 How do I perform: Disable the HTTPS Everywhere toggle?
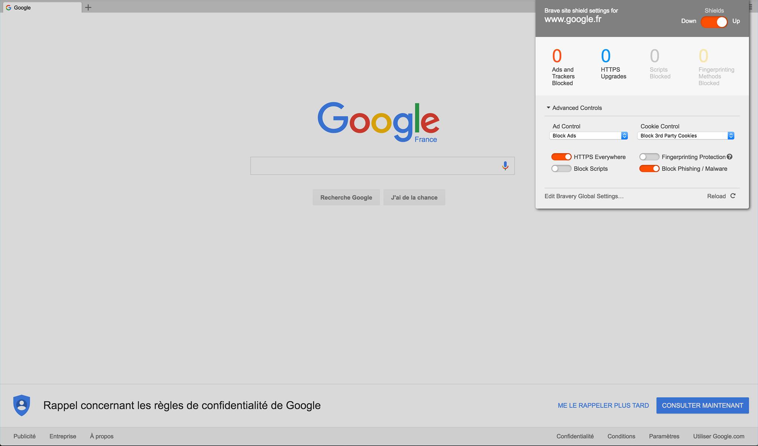[x=561, y=157]
